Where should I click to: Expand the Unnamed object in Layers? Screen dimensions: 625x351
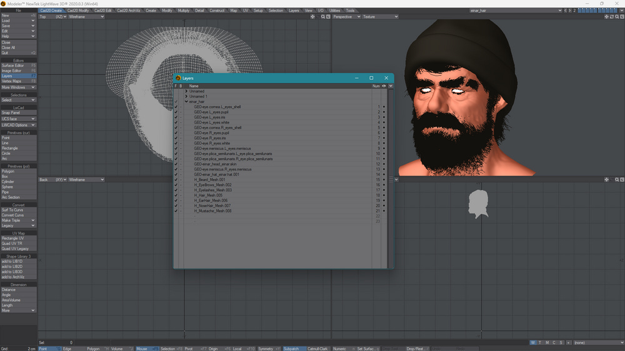(186, 91)
